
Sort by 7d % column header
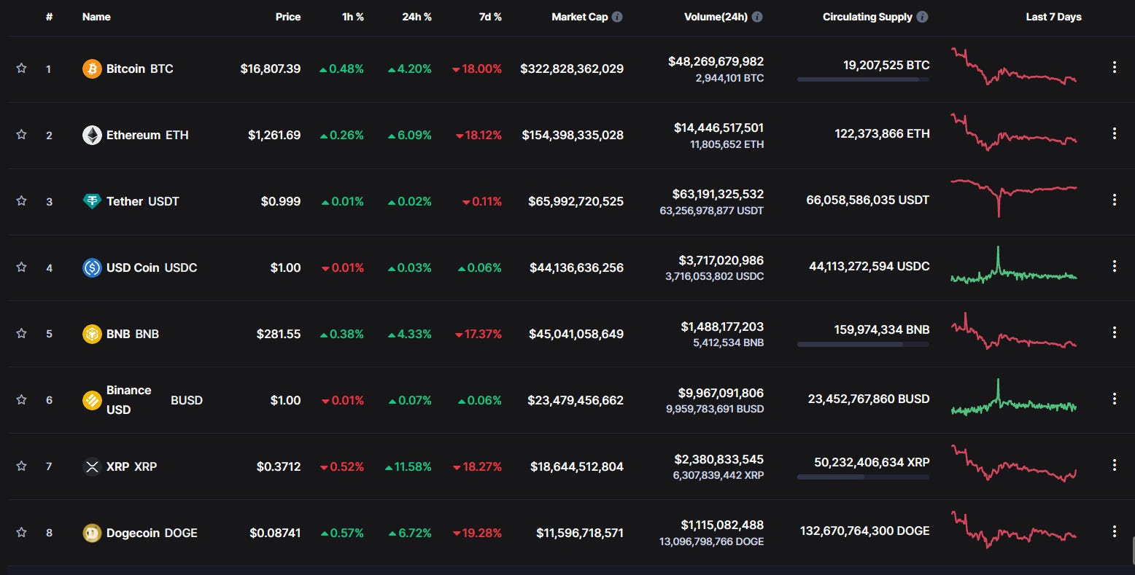click(490, 17)
